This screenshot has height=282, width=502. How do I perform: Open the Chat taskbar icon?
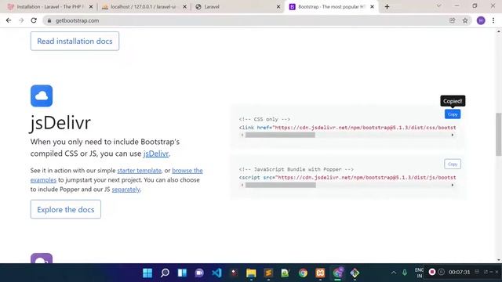pos(199,273)
